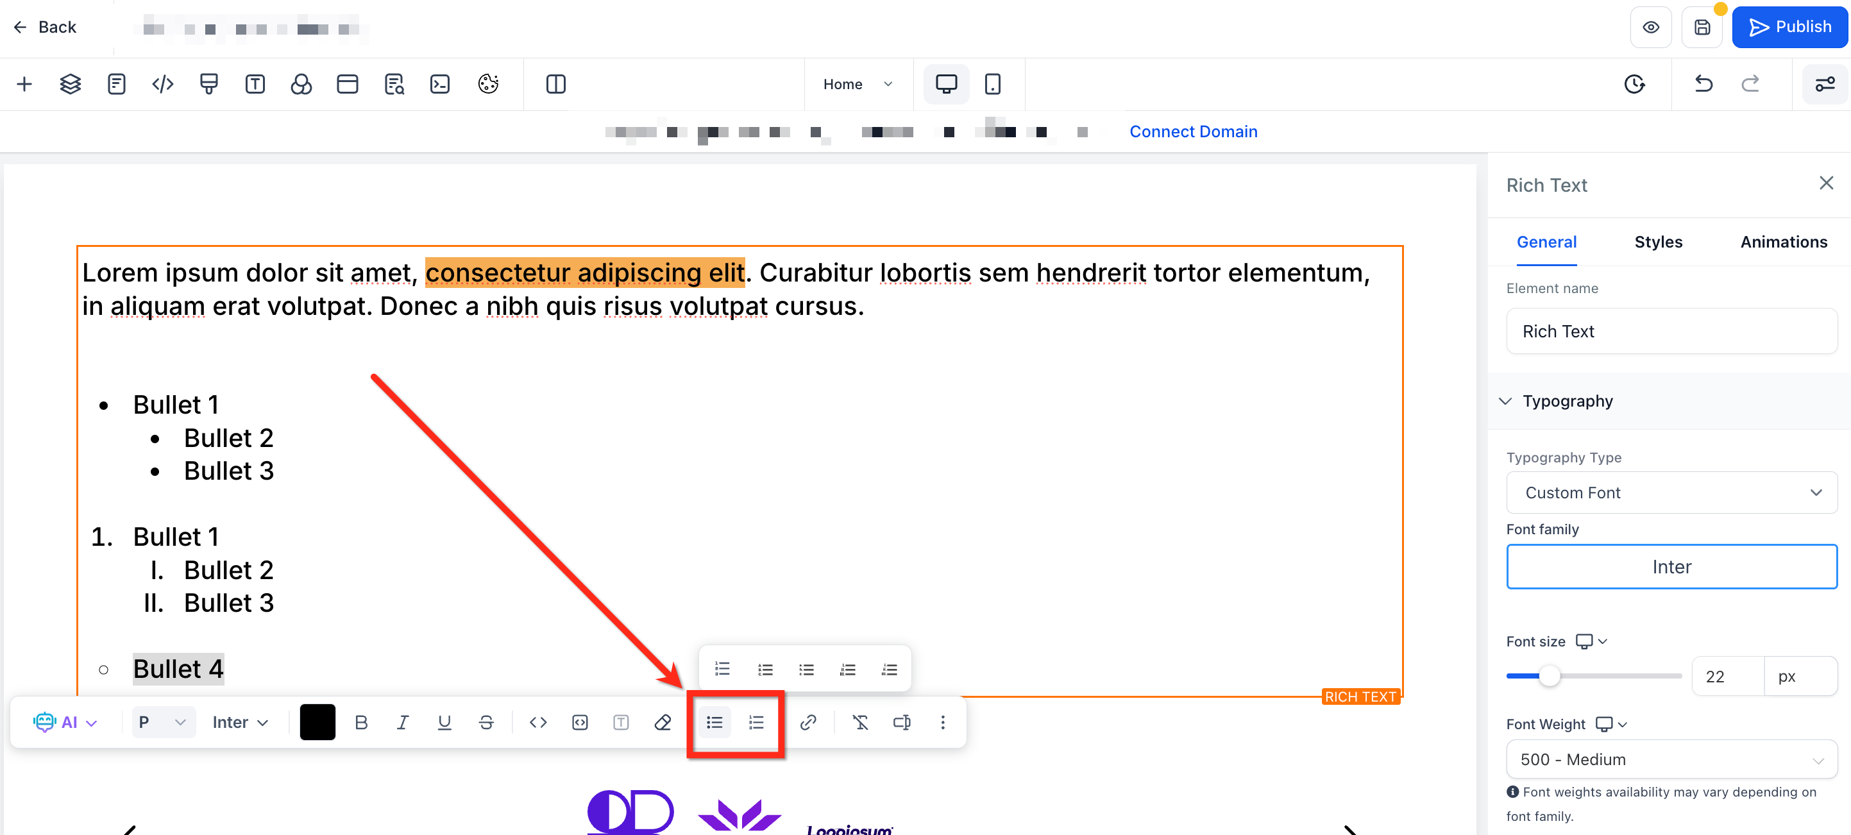Open the Typography Type dropdown
Viewport: 1851px width, 835px height.
1671,493
